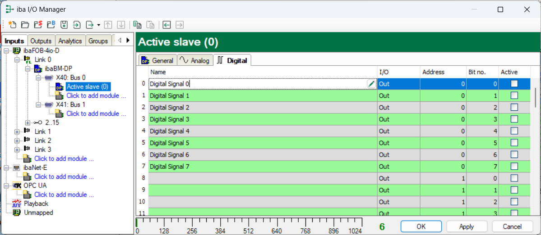Viewport: 541px width, 235px height.
Task: Switch to the Groups tab
Action: pos(98,41)
